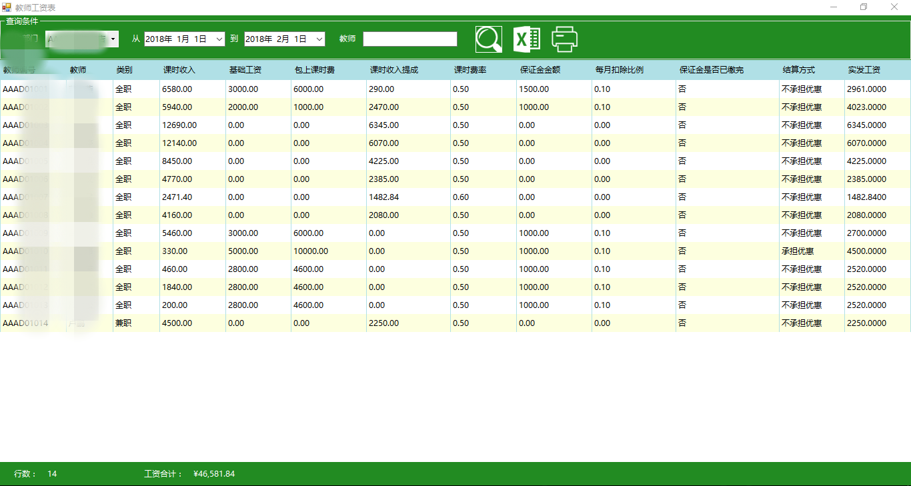The height and width of the screenshot is (486, 911).
Task: Click the ¥46,581.84 salary total
Action: [x=213, y=474]
